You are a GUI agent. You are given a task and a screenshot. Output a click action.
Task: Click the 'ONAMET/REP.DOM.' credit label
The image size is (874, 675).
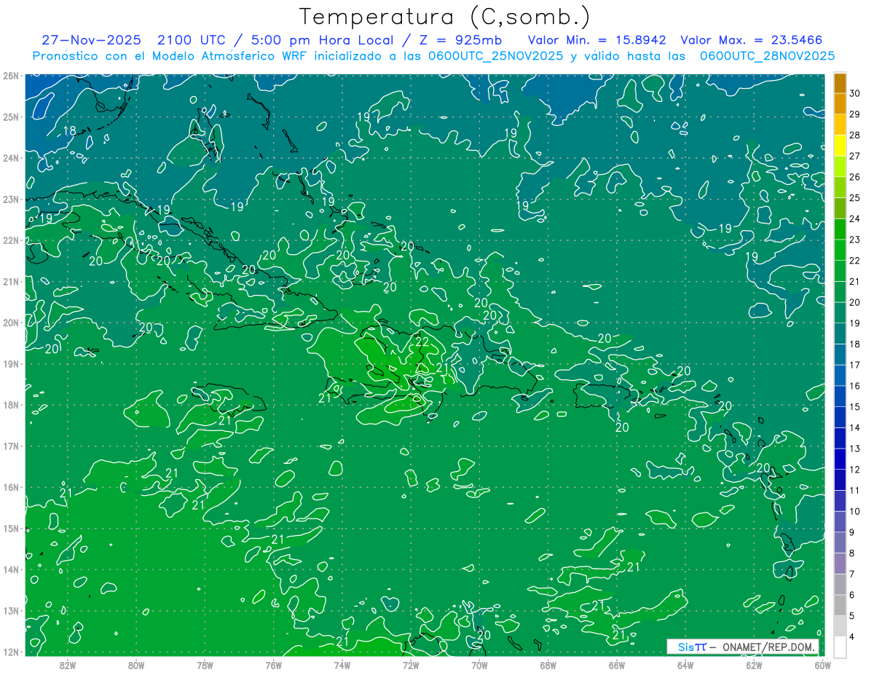(x=768, y=647)
